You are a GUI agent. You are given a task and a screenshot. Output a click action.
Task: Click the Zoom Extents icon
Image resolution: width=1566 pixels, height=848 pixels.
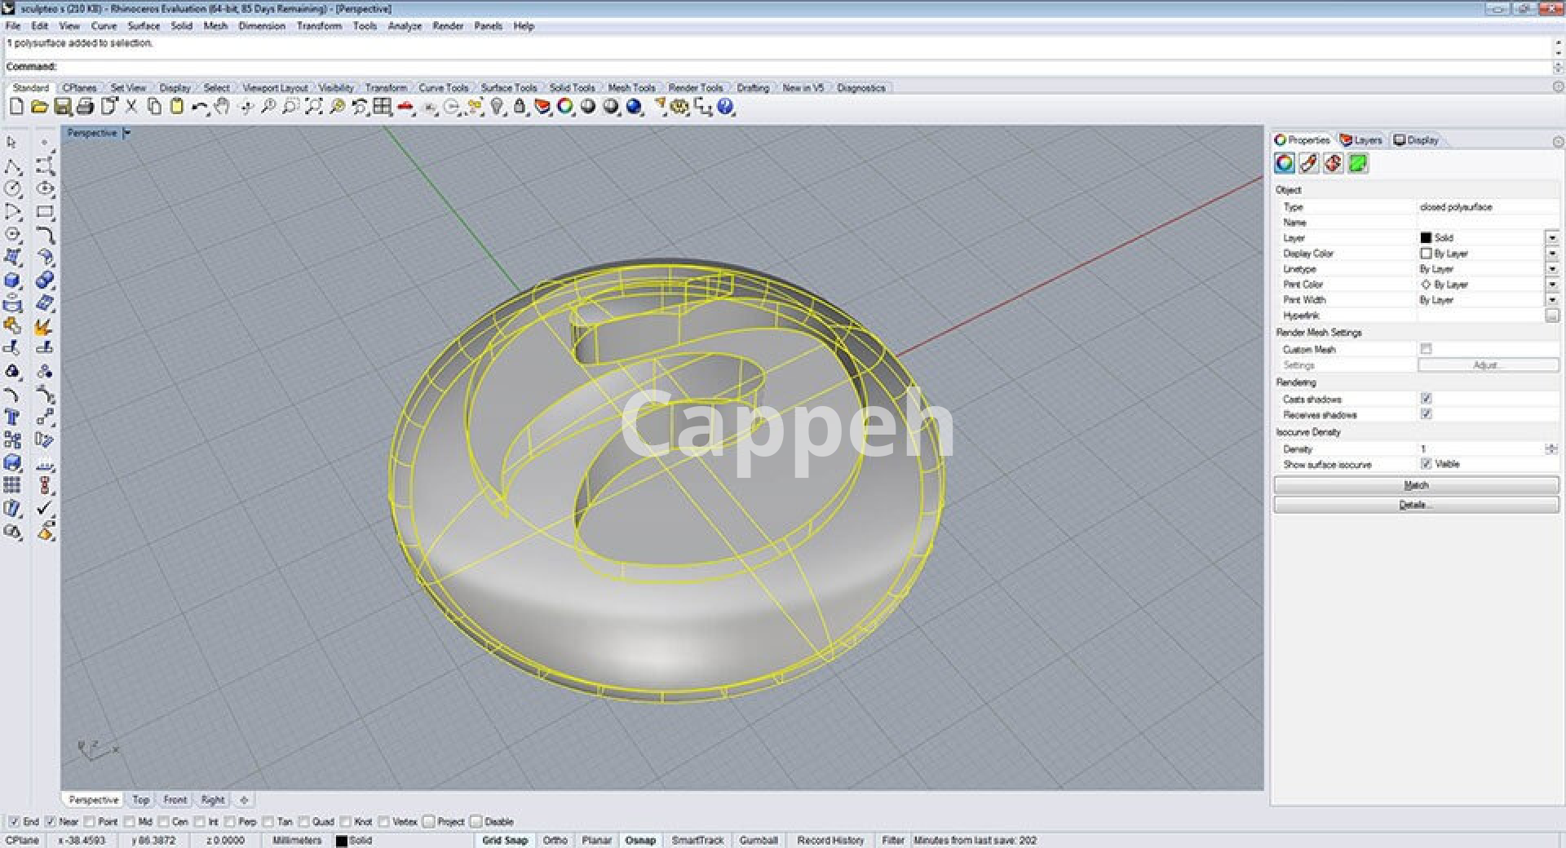point(313,107)
